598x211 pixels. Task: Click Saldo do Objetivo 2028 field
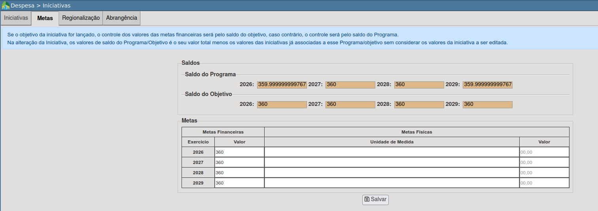[419, 104]
